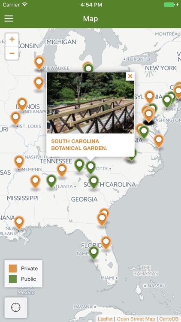The width and height of the screenshot is (181, 322).
Task: Select the green pin left of Atlanta
Action: pos(51,180)
